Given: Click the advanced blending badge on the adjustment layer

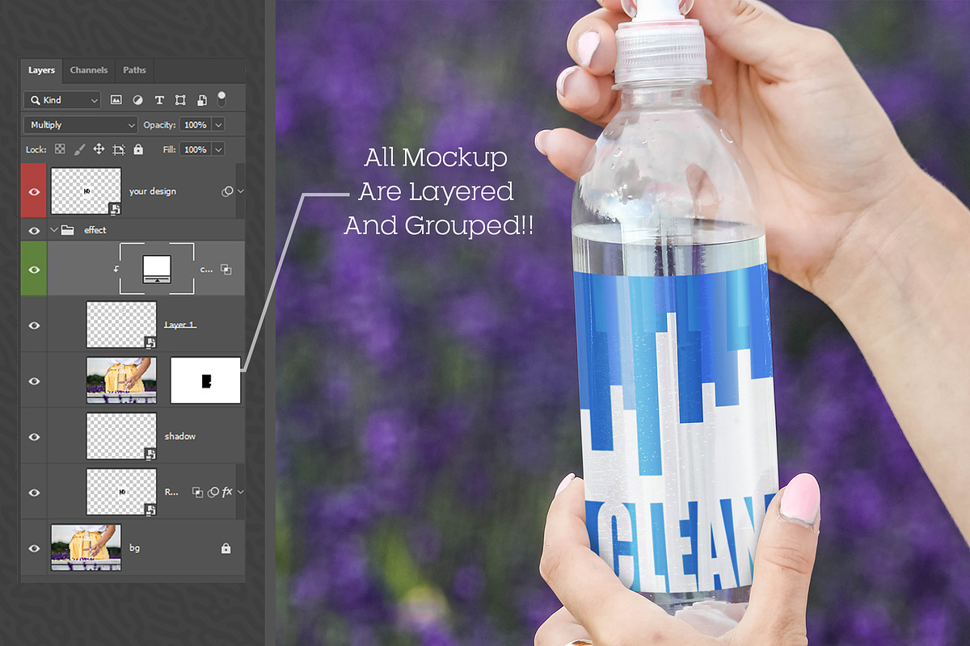Looking at the screenshot, I should coord(226,270).
